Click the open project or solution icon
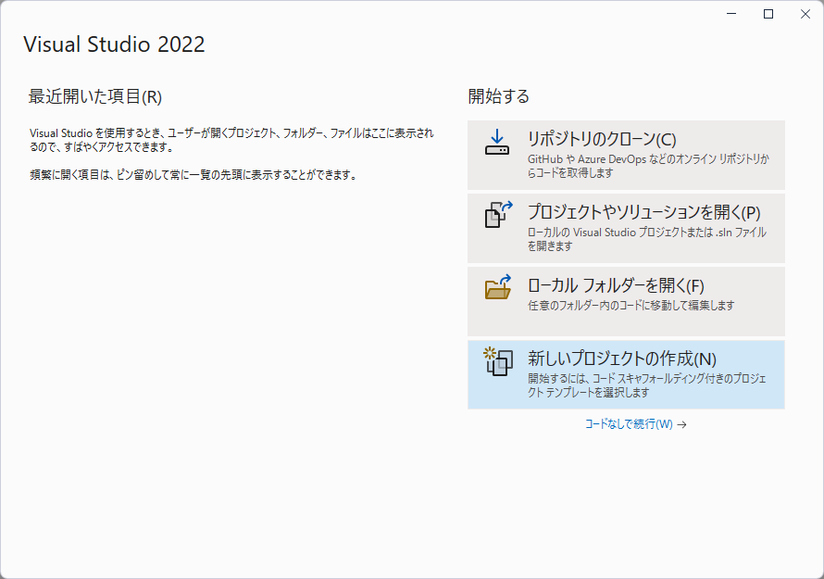 [498, 215]
